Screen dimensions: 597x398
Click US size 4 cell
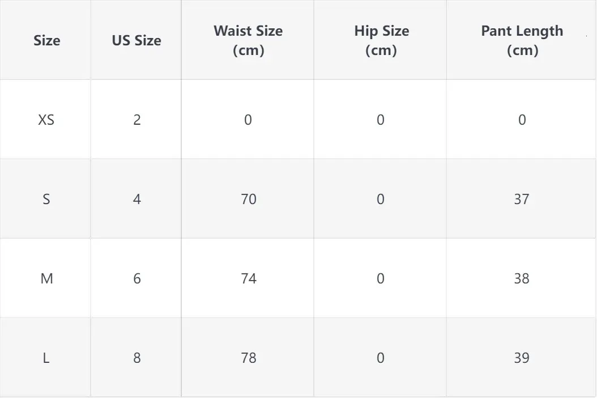(137, 199)
